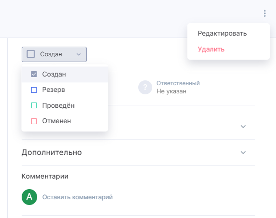Tick the blue Резерв checkbox

coord(34,90)
